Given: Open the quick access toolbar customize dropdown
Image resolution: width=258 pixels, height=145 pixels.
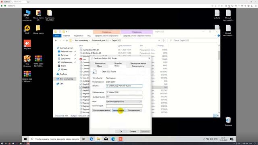Looking at the screenshot, I should tap(67, 32).
